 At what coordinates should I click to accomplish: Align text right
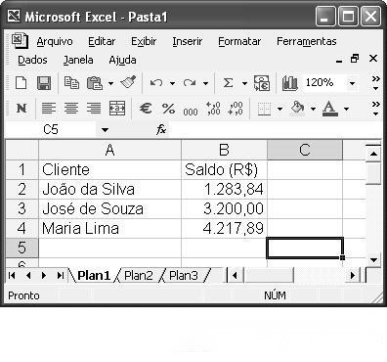coord(94,108)
